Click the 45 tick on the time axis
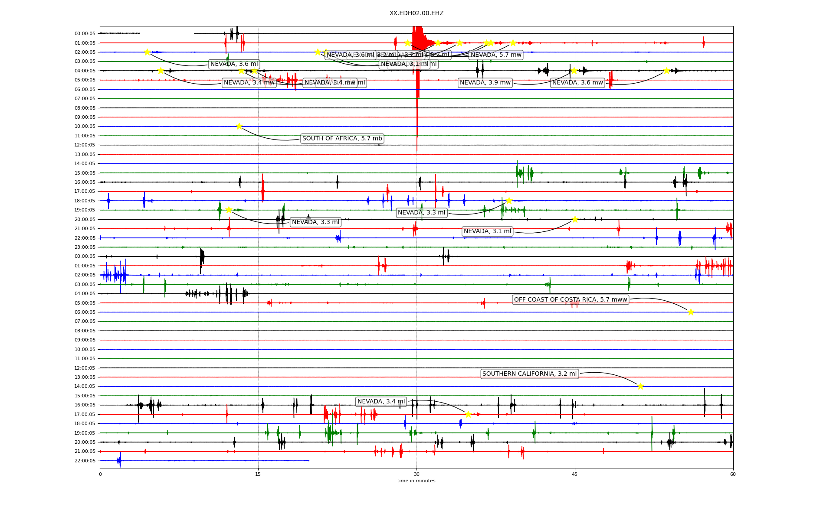833x520 pixels. click(x=575, y=474)
